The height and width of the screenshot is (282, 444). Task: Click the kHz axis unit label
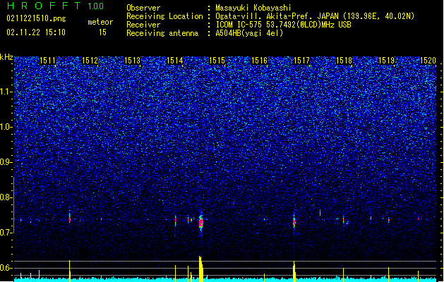tap(6, 57)
